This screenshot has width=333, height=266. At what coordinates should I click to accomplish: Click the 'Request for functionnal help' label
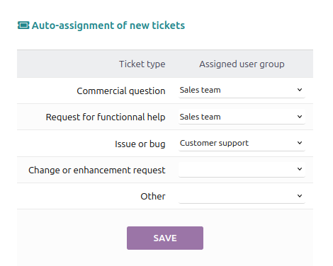tap(106, 117)
